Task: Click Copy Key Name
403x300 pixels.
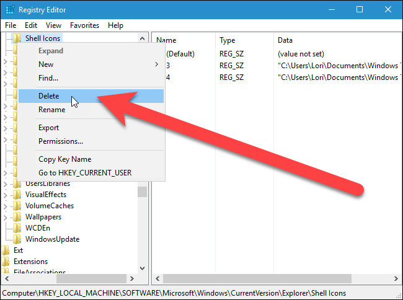Action: click(x=91, y=159)
